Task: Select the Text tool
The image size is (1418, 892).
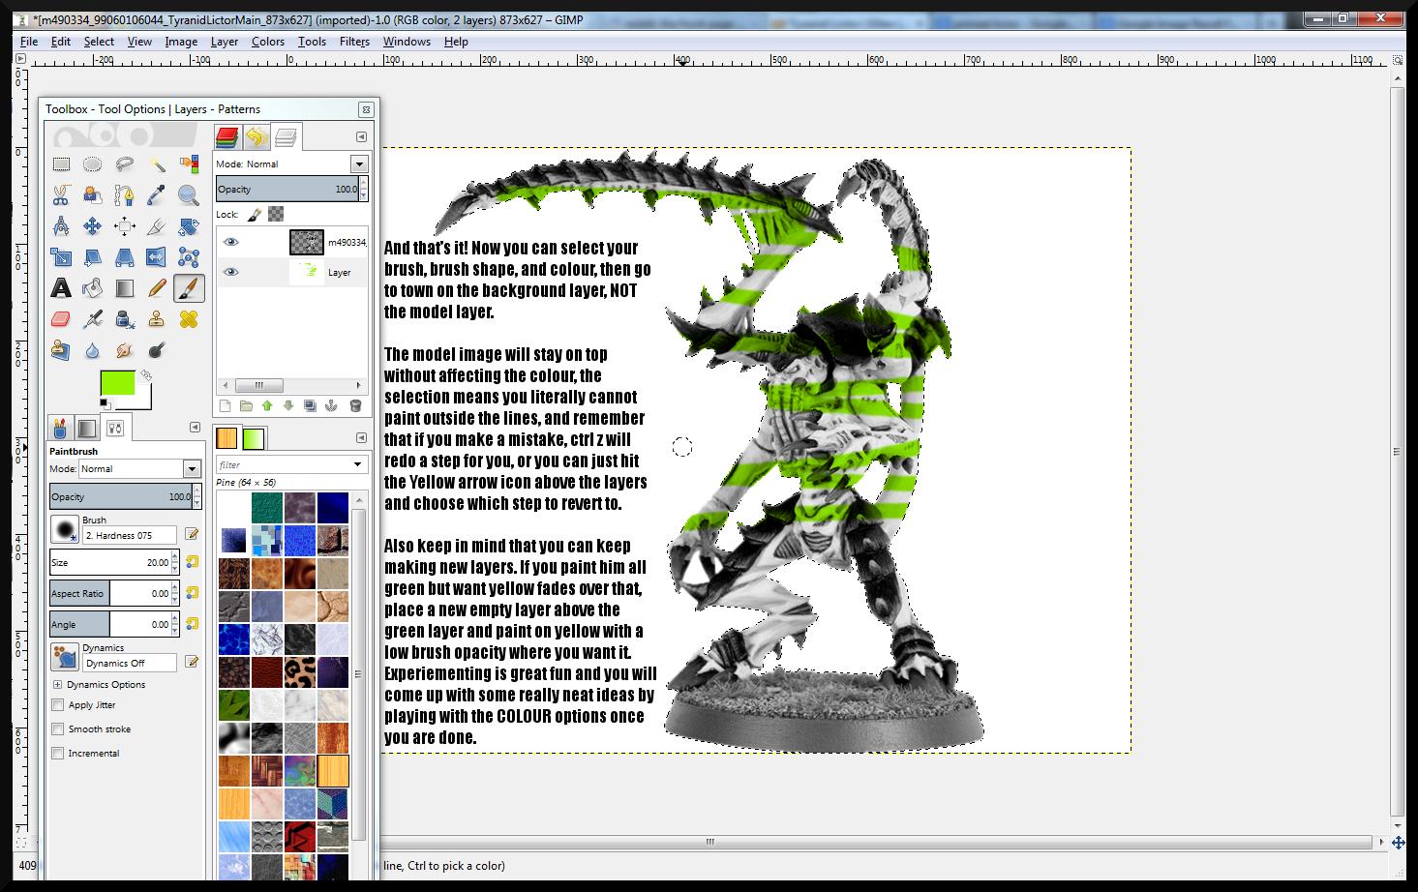Action: click(x=61, y=288)
